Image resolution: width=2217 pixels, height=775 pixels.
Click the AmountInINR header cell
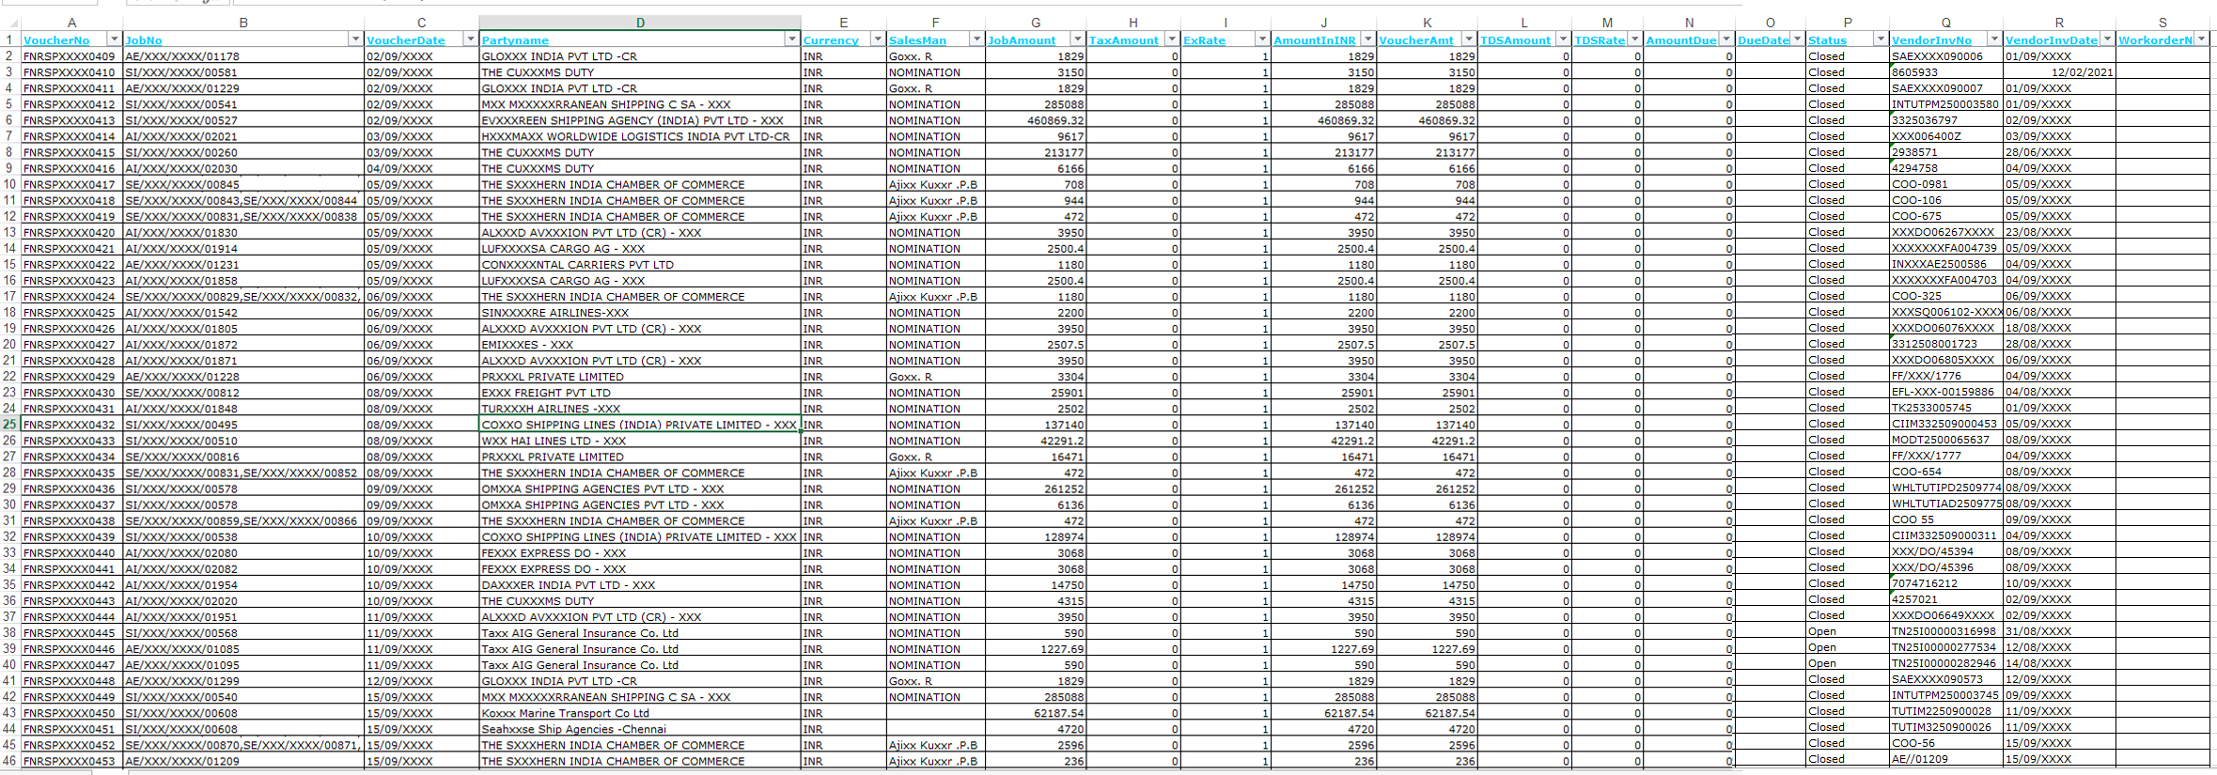click(x=1315, y=40)
